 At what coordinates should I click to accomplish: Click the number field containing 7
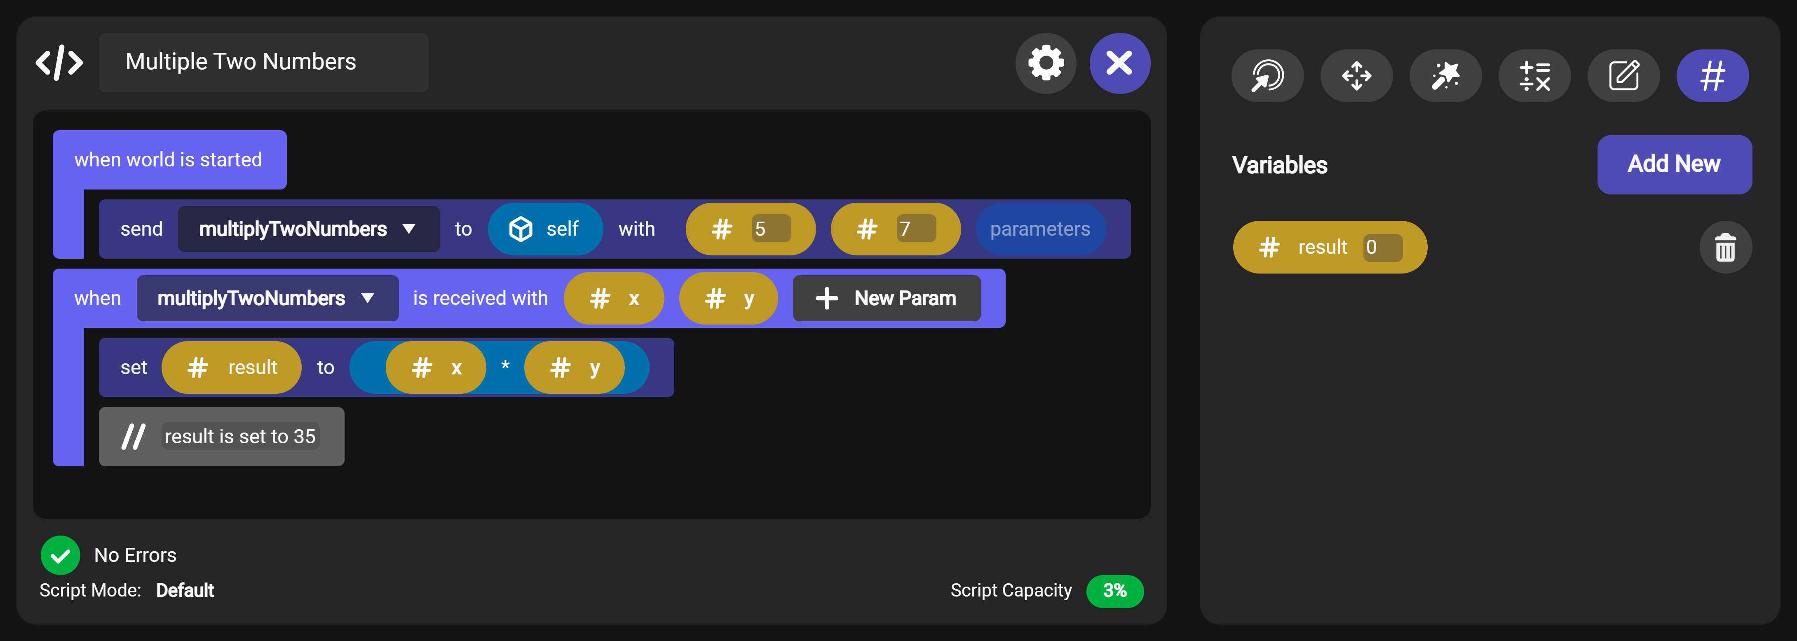pos(915,229)
